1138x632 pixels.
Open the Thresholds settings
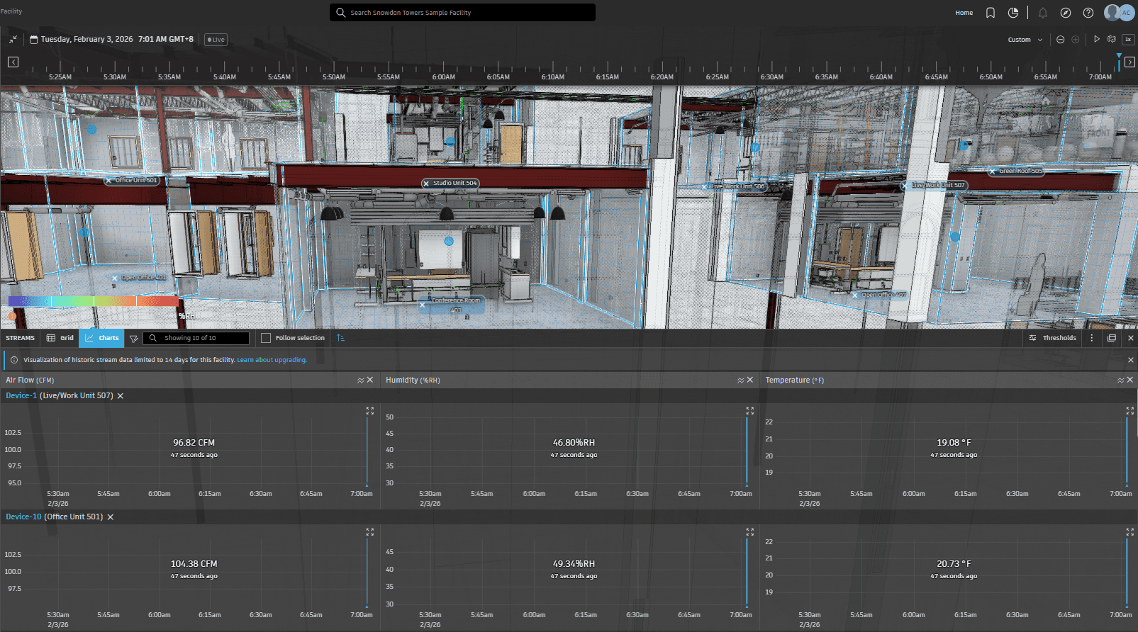pyautogui.click(x=1052, y=338)
